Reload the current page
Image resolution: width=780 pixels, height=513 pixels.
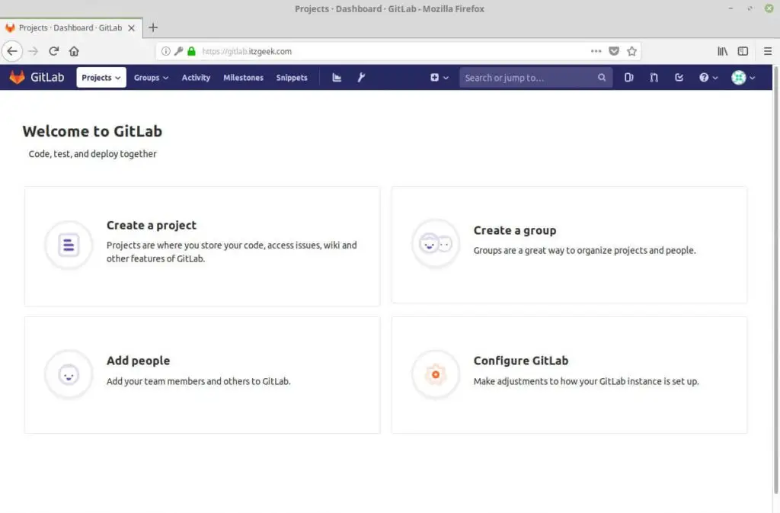pyautogui.click(x=53, y=51)
